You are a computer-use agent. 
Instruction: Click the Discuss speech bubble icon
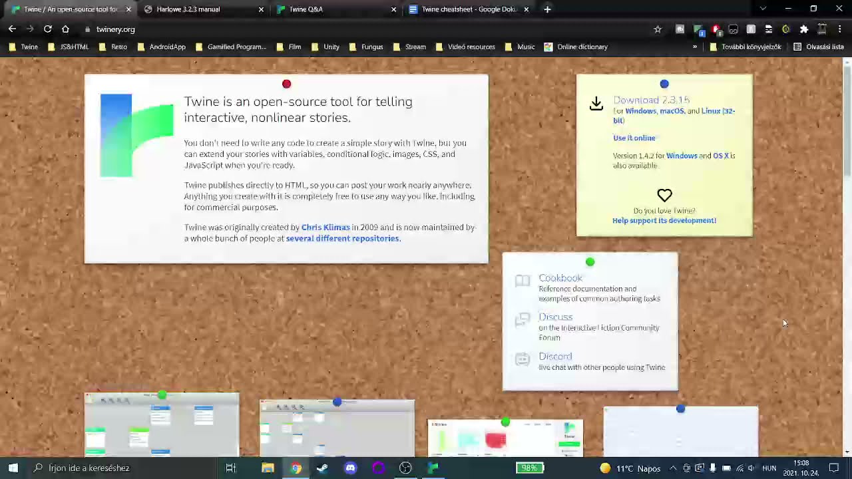[523, 320]
